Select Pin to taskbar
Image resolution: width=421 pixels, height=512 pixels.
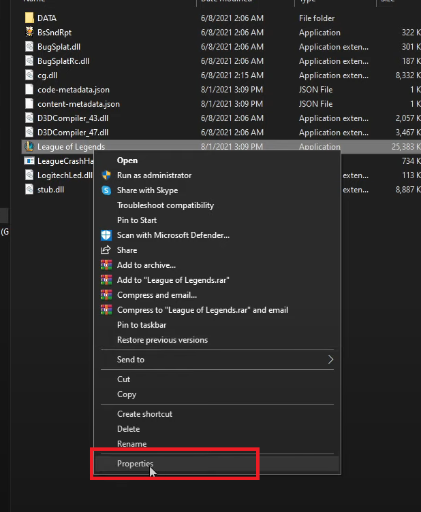(142, 325)
